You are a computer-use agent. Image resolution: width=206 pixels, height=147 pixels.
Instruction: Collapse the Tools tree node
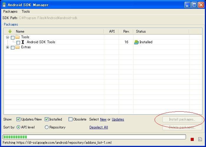[7, 37]
